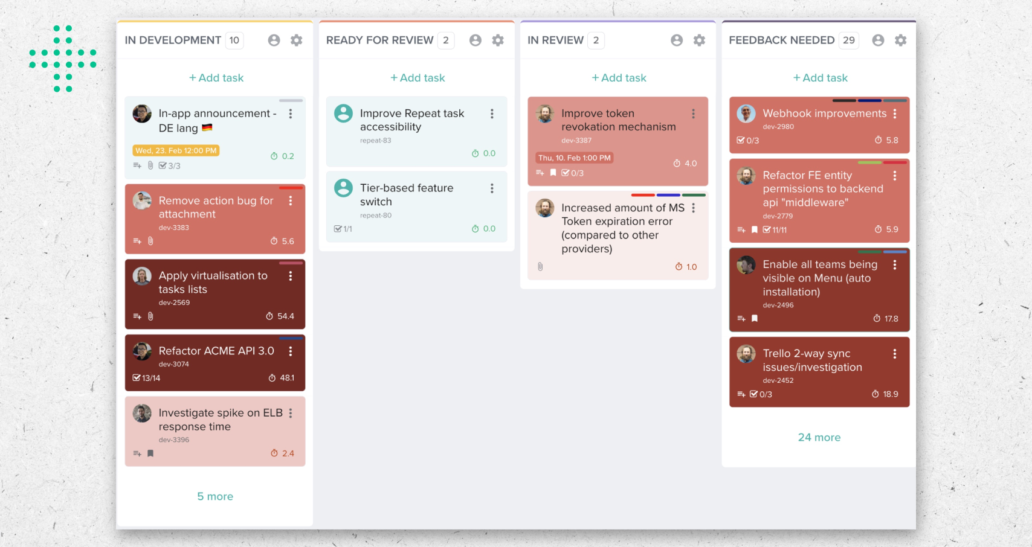Click the attachment paperclip on "Increased amount of MS Token" card
Viewport: 1032px width, 547px height.
(x=540, y=266)
